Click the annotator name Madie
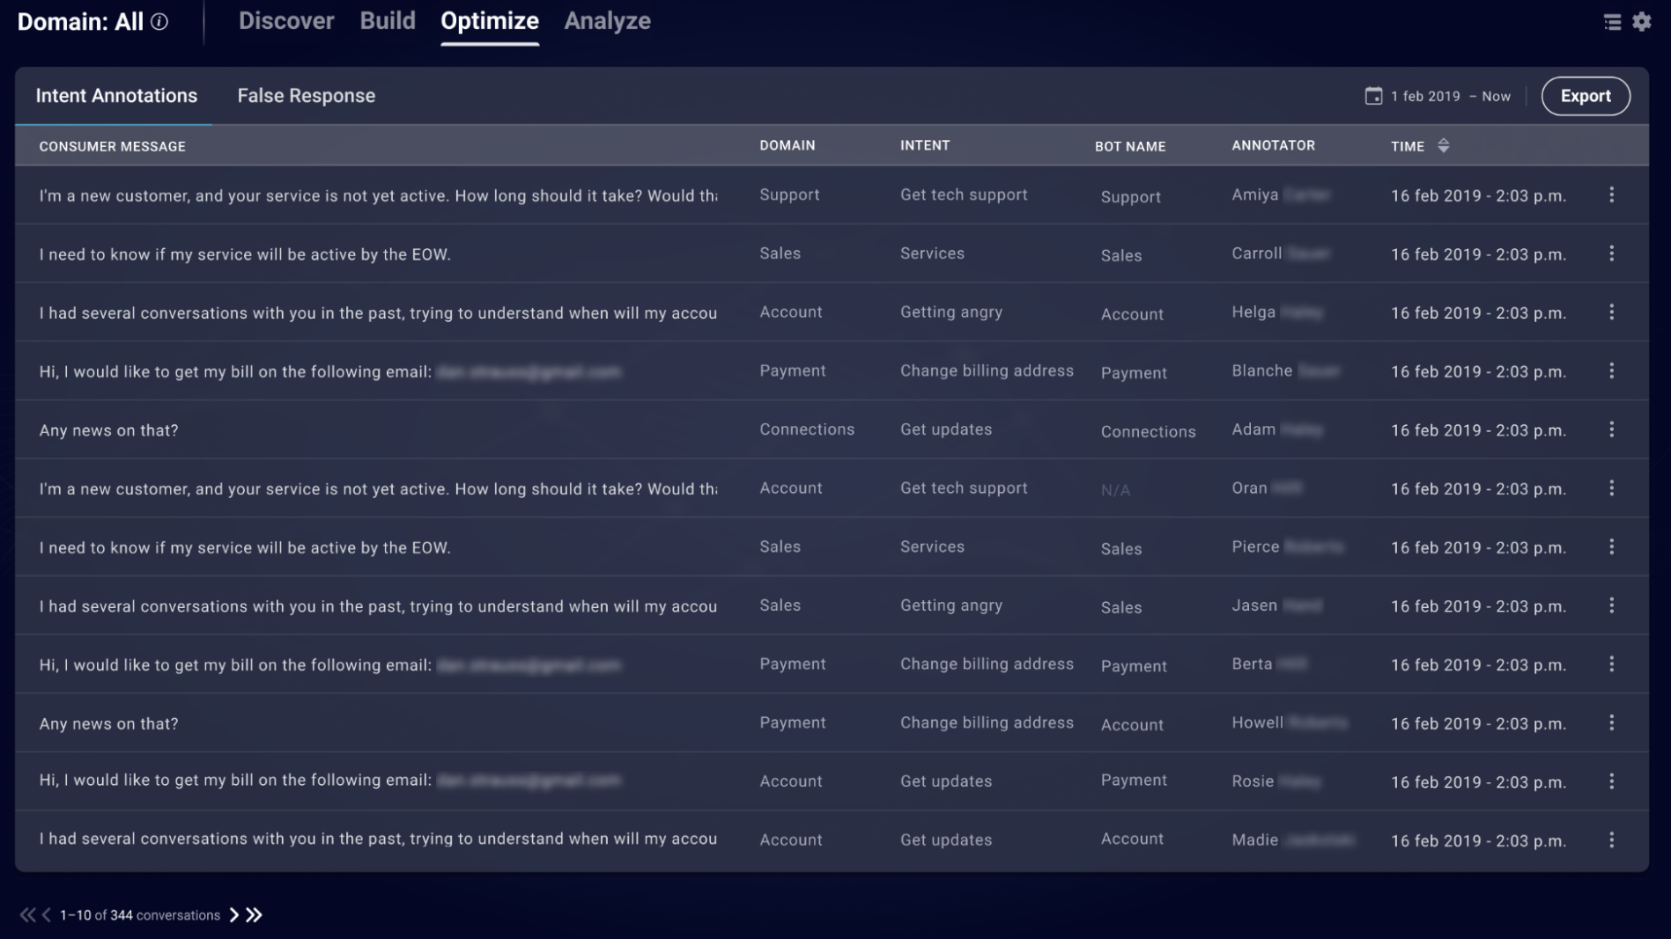Image resolution: width=1671 pixels, height=939 pixels. pos(1254,840)
